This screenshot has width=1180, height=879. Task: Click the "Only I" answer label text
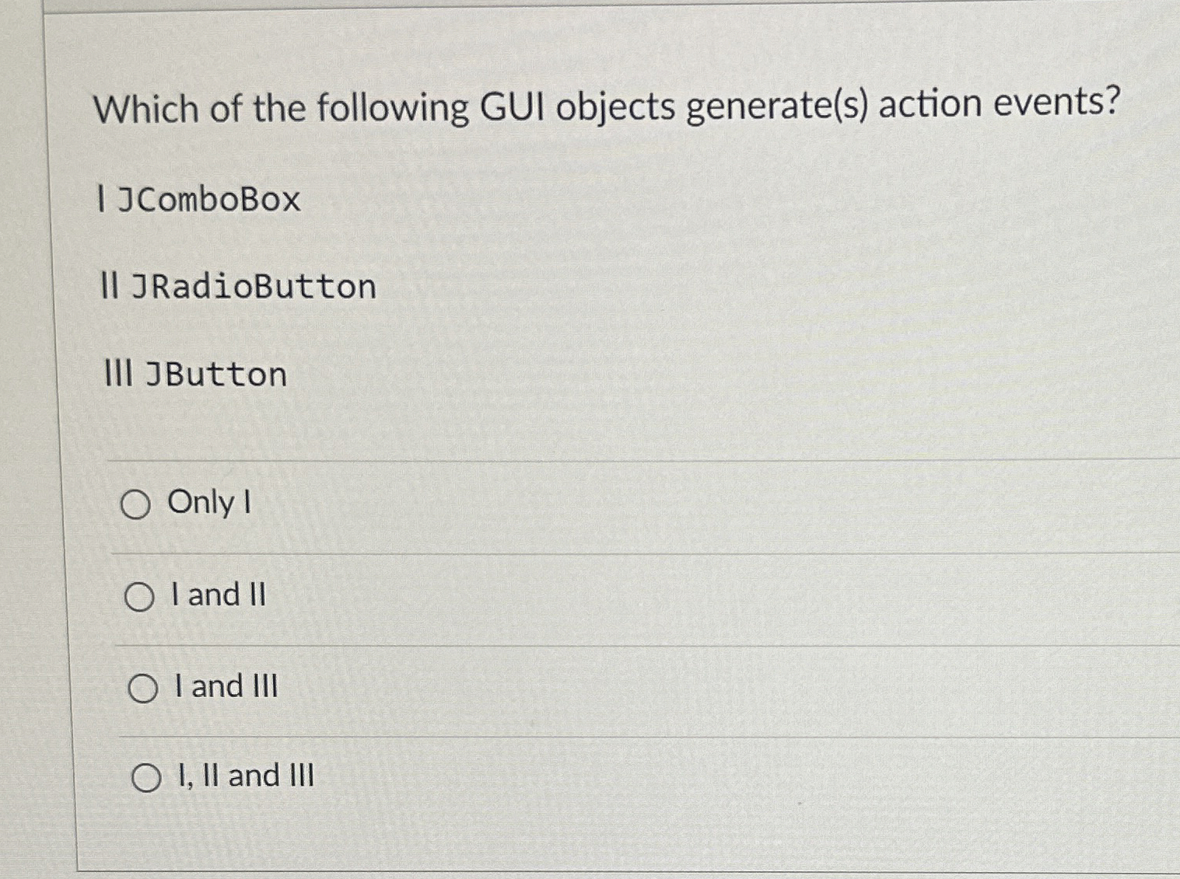pyautogui.click(x=208, y=504)
